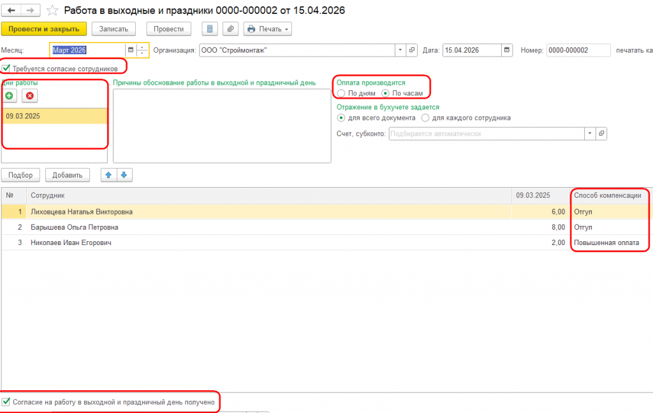The image size is (653, 413).
Task: Move employee row up with blue arrow
Action: click(108, 175)
